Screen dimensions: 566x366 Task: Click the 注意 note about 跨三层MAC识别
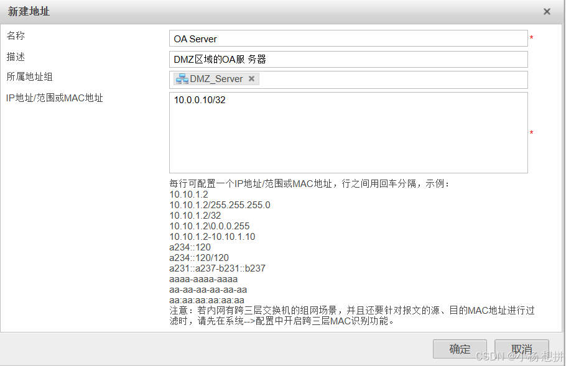coord(352,316)
